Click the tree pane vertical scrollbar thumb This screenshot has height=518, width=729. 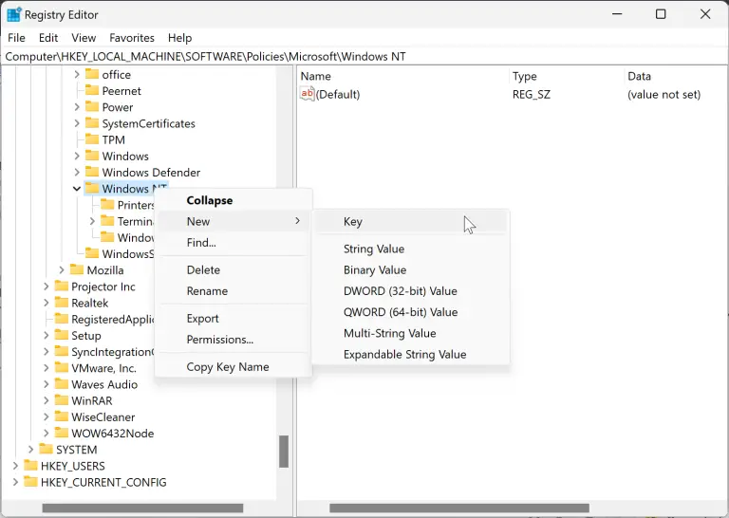284,451
